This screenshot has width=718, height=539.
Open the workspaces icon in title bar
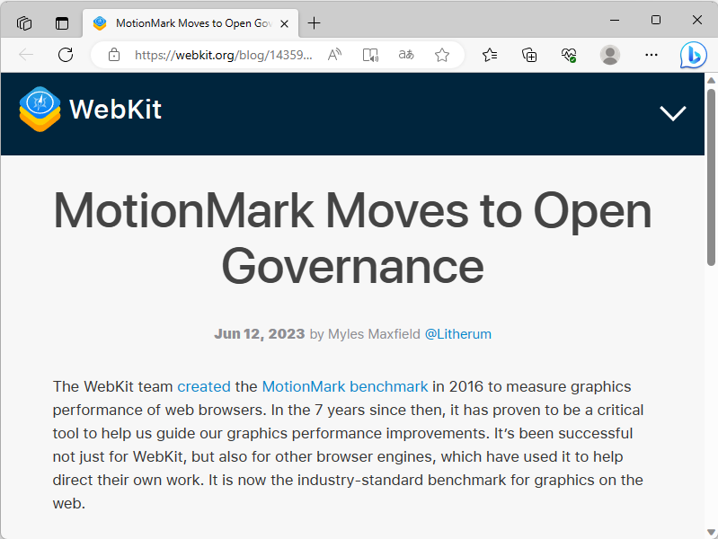point(23,22)
